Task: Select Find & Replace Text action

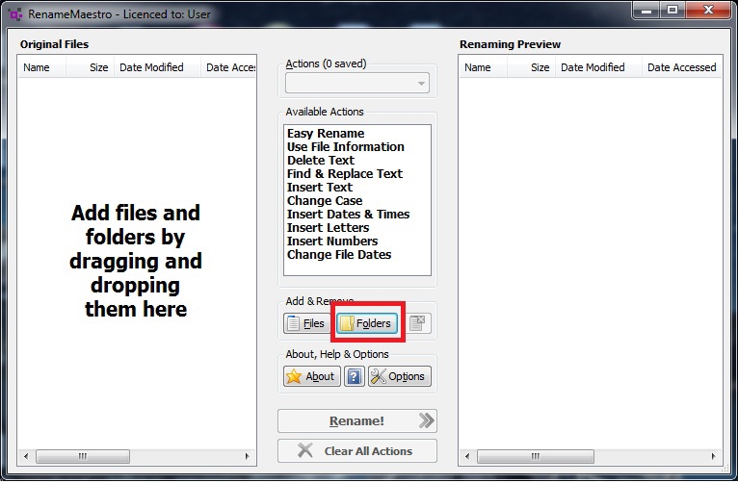Action: pyautogui.click(x=345, y=174)
